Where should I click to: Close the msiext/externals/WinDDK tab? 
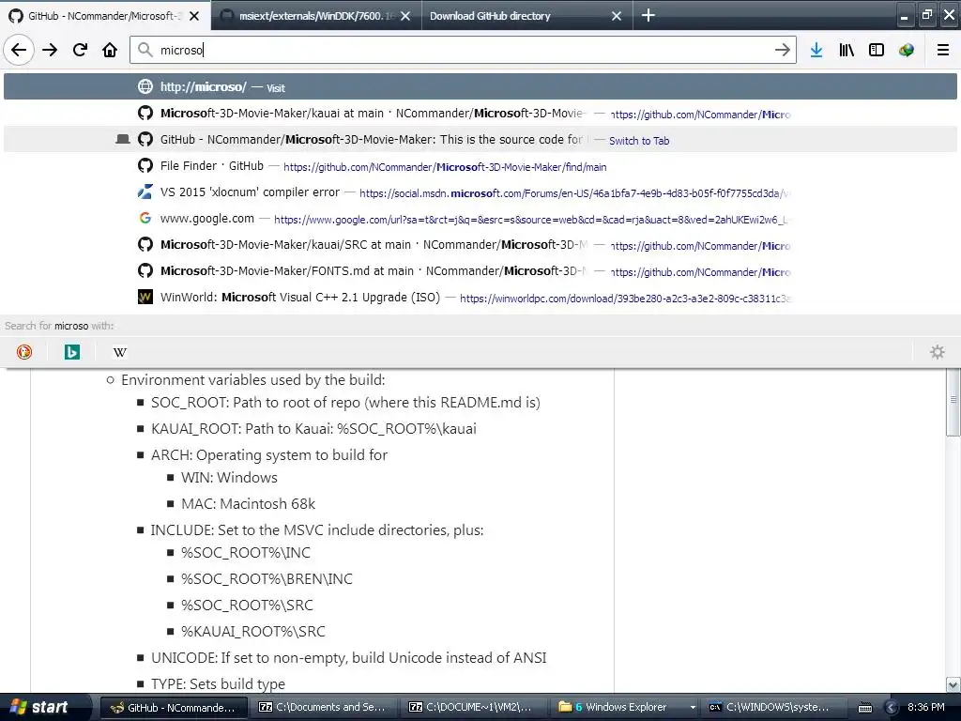[405, 16]
